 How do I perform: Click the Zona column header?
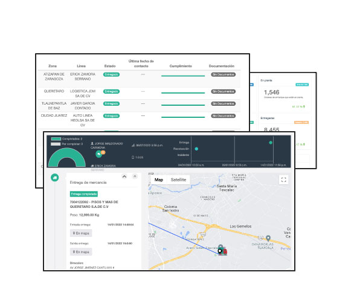(53, 66)
